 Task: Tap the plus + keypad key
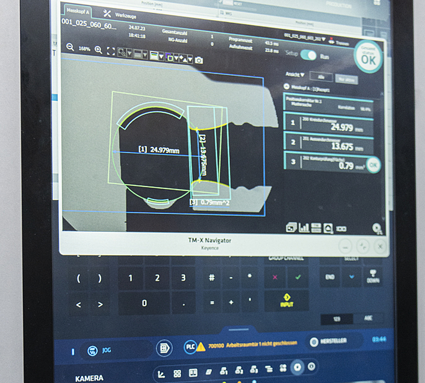231,302
